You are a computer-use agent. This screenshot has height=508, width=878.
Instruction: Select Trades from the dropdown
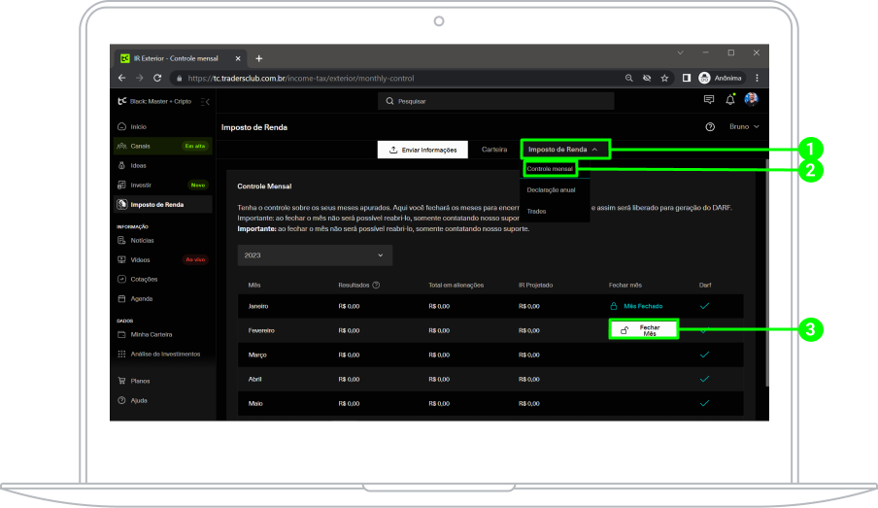coord(536,211)
